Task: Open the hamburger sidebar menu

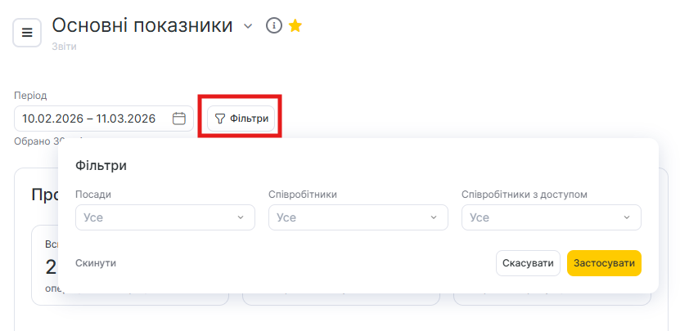Action: (x=27, y=33)
